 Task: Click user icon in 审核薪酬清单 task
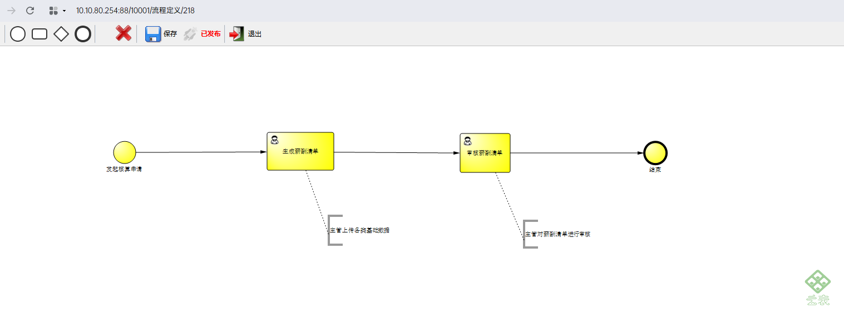pos(467,141)
